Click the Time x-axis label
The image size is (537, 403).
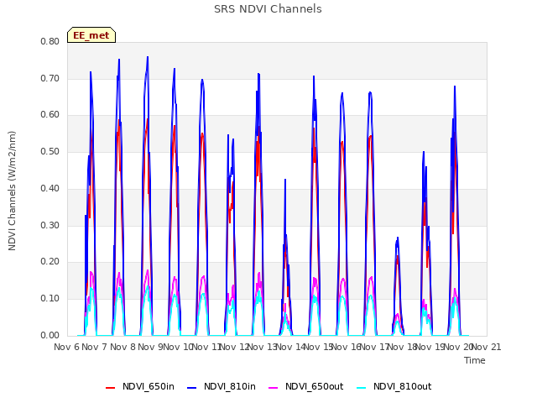[475, 360]
